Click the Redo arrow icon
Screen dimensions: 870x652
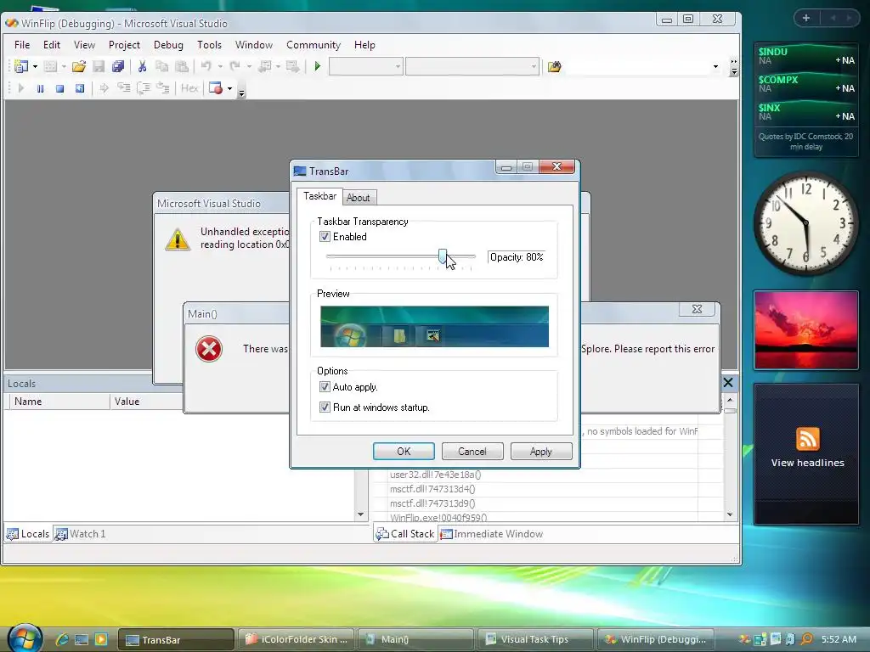[x=234, y=66]
